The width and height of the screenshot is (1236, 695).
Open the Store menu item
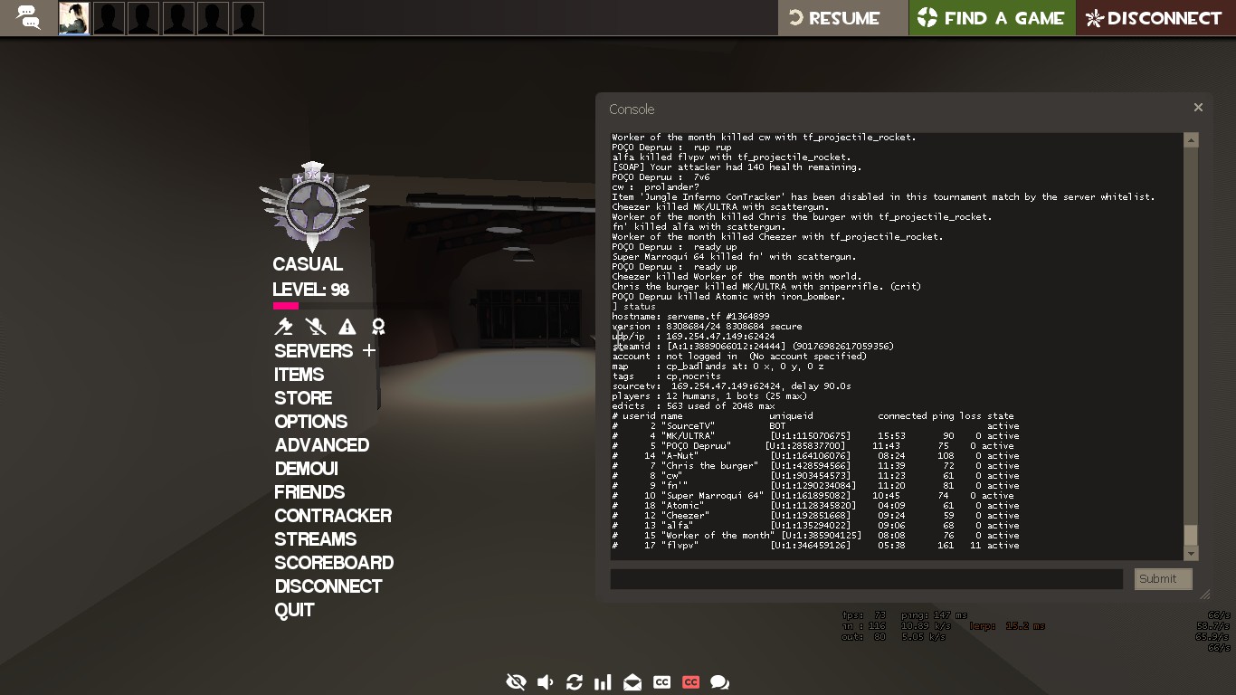[303, 398]
